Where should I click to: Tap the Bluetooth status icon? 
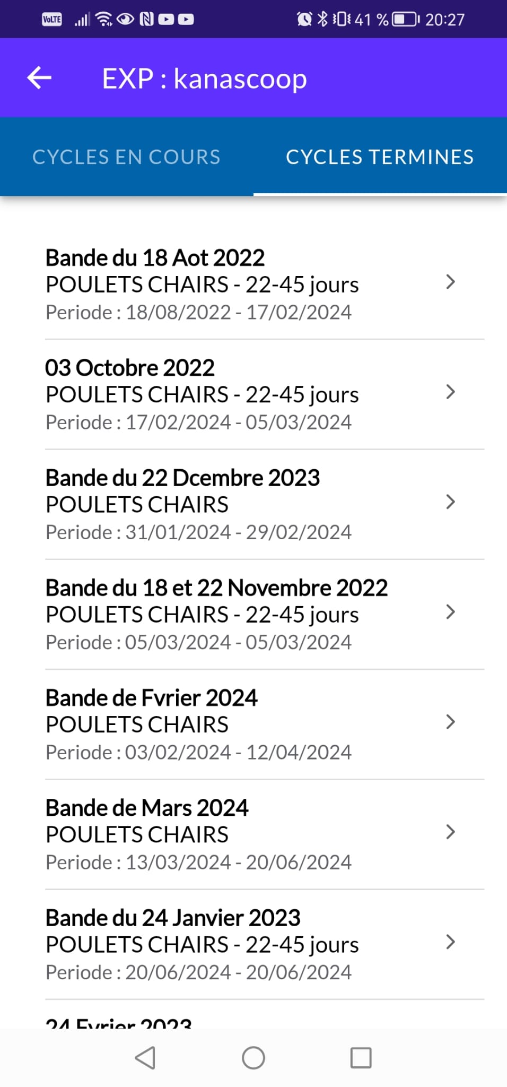tap(322, 20)
